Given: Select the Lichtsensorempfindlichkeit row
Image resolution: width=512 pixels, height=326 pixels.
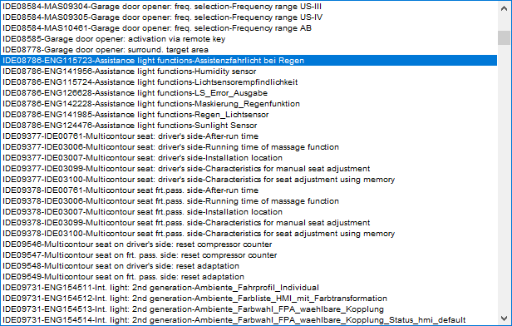Looking at the screenshot, I should [x=249, y=82].
